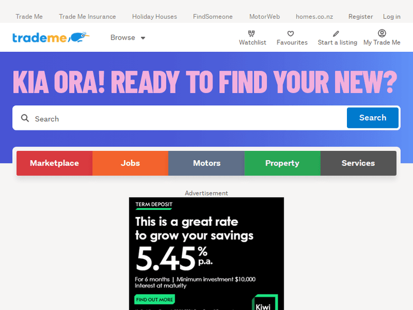Open the homes.co.nz link
This screenshot has height=310, width=413.
[314, 17]
